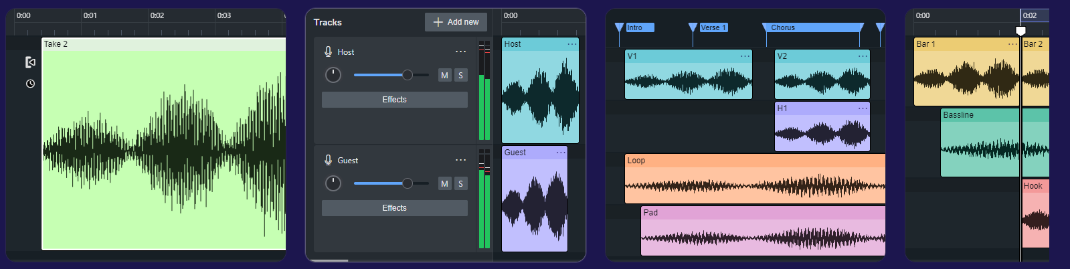
Task: Click 0:03 on the Take 2 ruler
Action: tap(224, 15)
